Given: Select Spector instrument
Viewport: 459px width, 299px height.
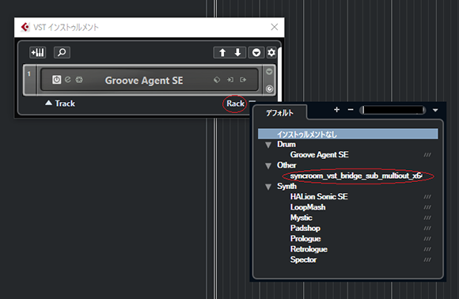Looking at the screenshot, I should coord(303,259).
